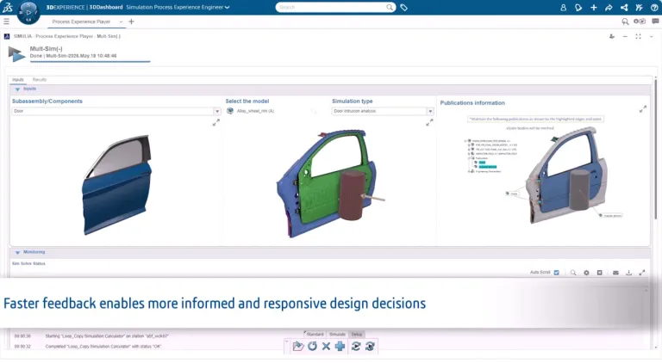Open the hamburger side menu
662x363 pixels.
click(x=6, y=22)
